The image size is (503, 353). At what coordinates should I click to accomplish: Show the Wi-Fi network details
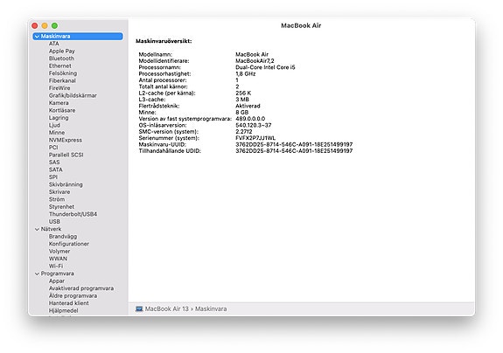pos(56,266)
